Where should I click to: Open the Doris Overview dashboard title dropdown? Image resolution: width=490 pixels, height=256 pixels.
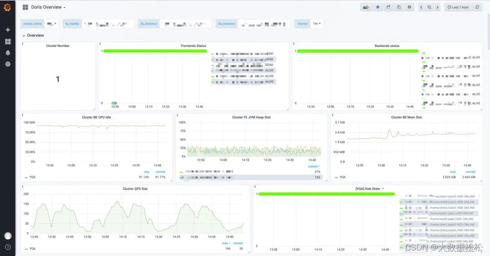pyautogui.click(x=48, y=7)
